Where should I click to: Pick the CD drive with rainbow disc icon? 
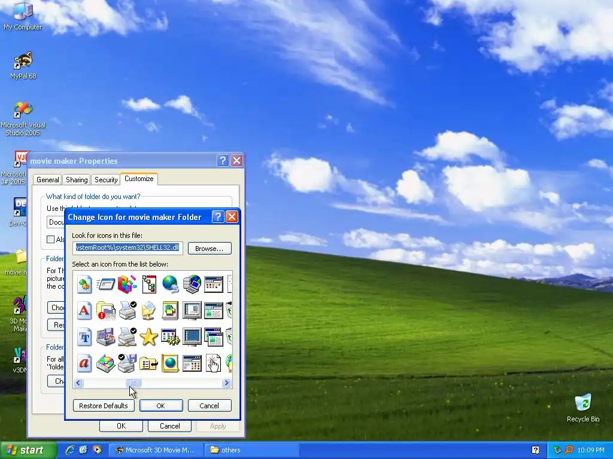tap(105, 363)
